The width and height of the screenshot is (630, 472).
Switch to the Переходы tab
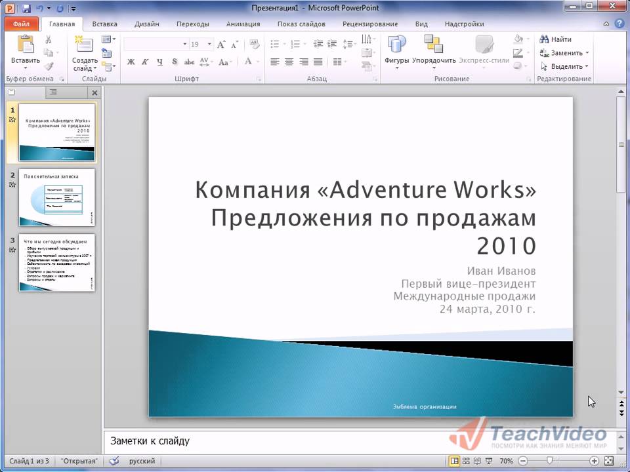tap(192, 24)
